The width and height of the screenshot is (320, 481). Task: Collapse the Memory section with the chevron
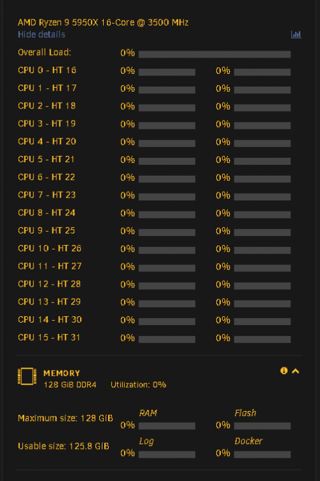[296, 371]
